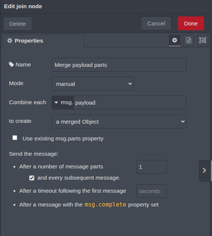
Task: Select the Properties tab
Action: pos(43,41)
